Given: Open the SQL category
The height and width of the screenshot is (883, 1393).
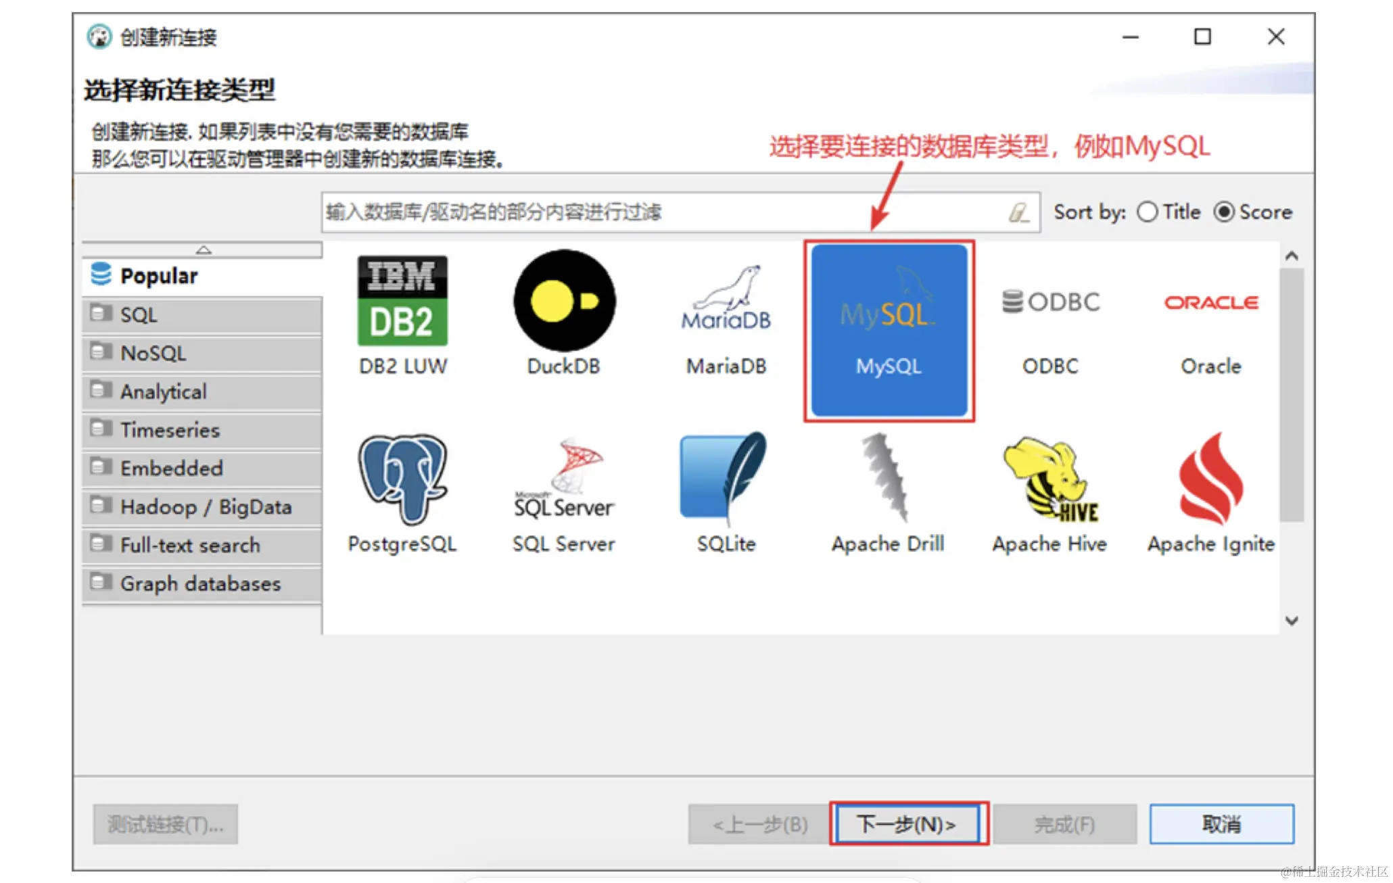Looking at the screenshot, I should tap(202, 315).
